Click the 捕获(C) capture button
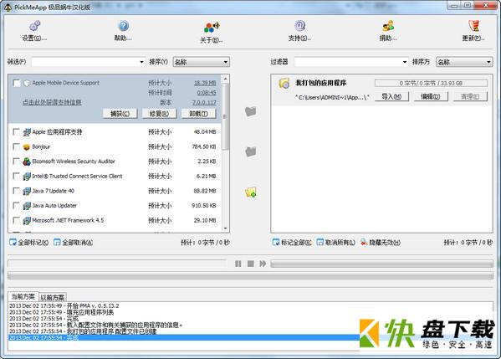This screenshot has height=359, width=501. point(120,114)
